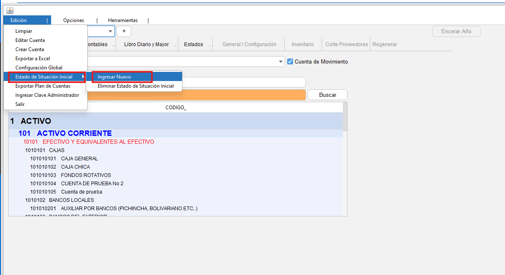Click the orange search bar field
Image resolution: width=505 pixels, height=275 pixels.
tap(196, 95)
